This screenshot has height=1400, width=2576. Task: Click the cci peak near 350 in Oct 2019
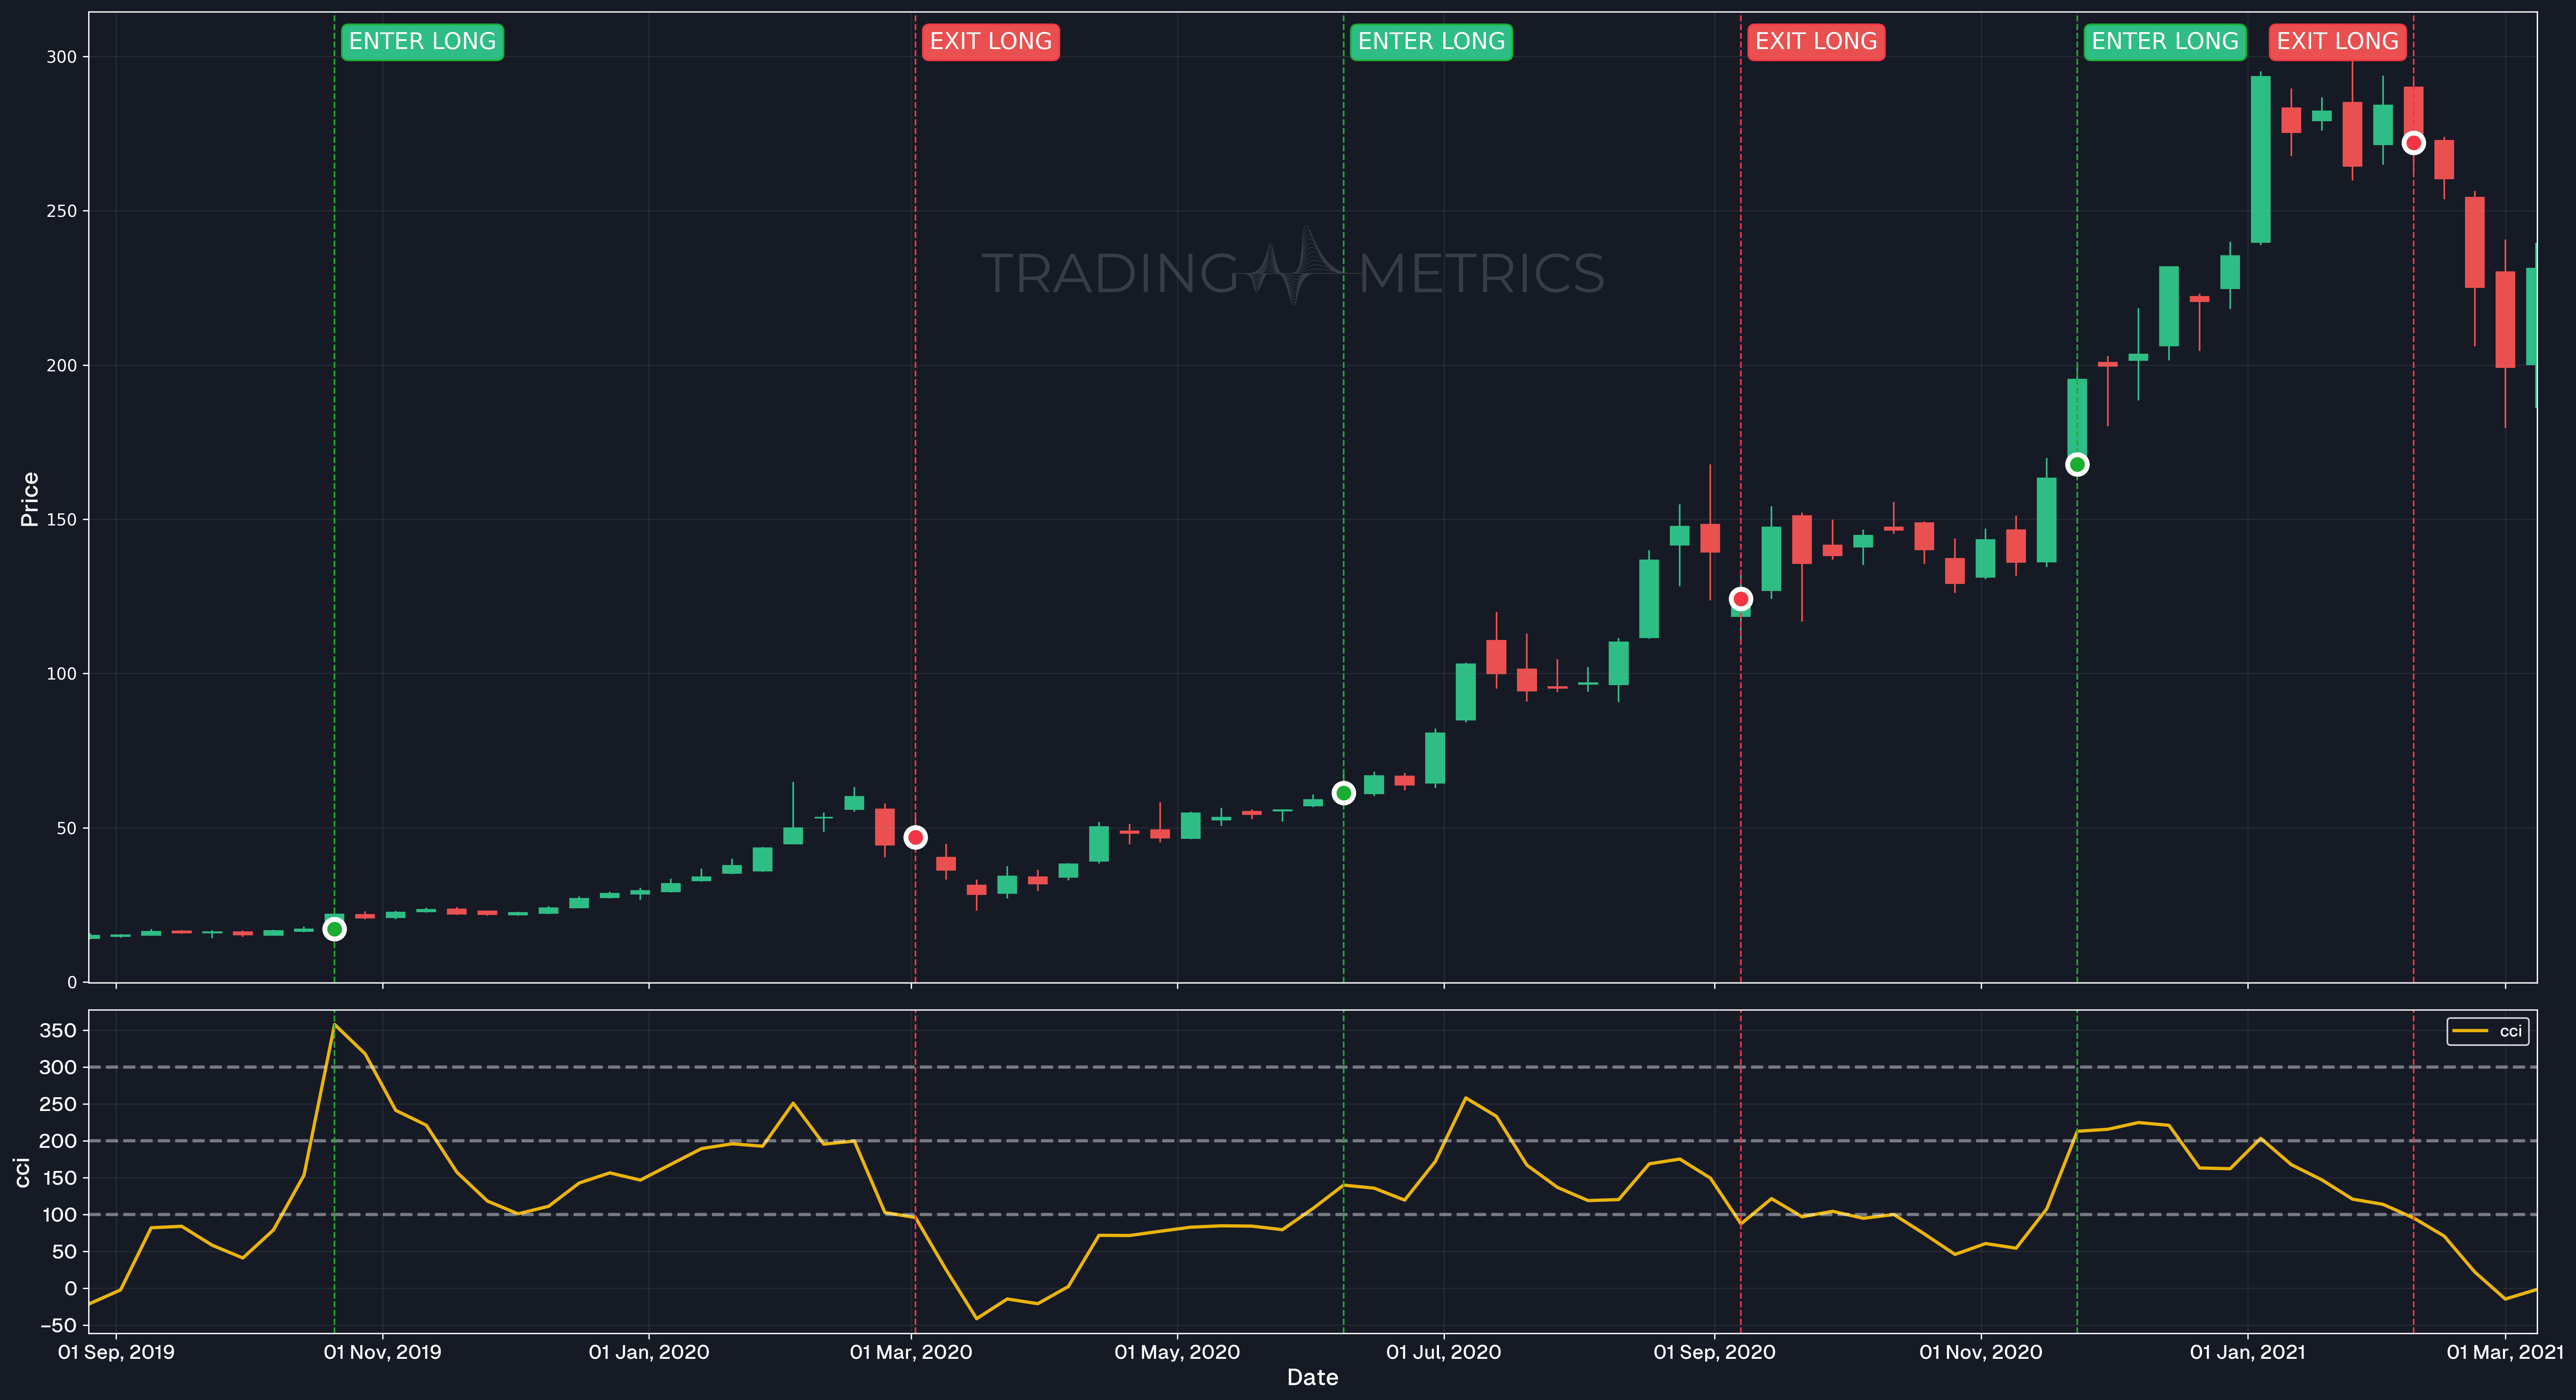pyautogui.click(x=335, y=1024)
